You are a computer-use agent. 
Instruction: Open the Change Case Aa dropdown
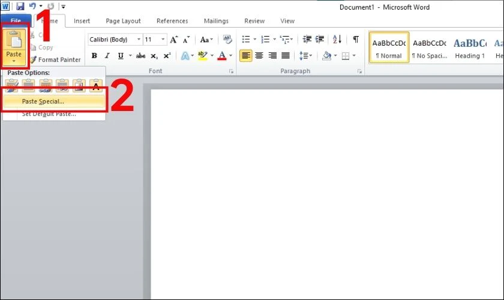tap(206, 40)
